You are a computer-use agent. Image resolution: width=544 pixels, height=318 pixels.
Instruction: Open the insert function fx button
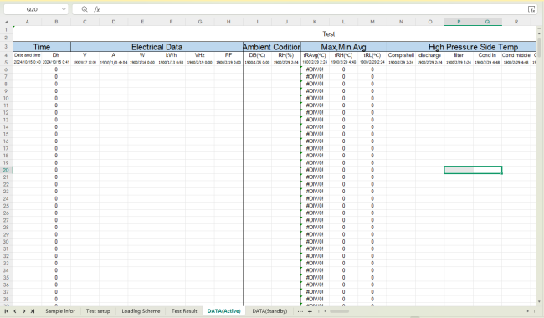tap(97, 9)
